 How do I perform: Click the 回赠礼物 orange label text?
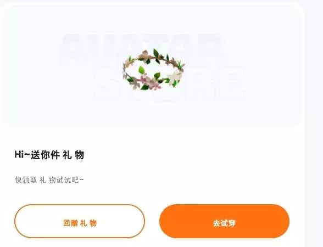pos(80,223)
